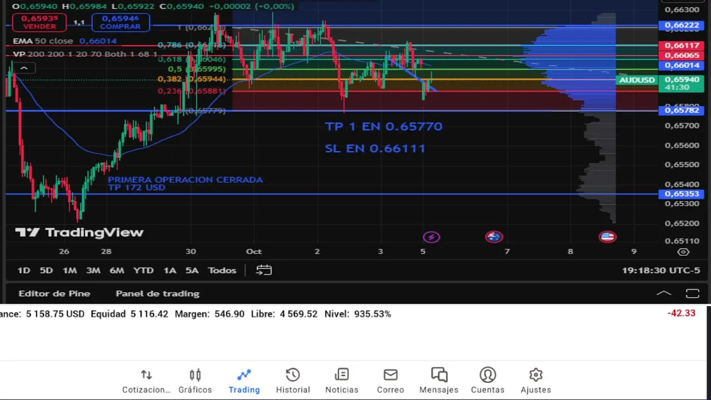Click the 0,786 Fibonacci level label

click(191, 45)
